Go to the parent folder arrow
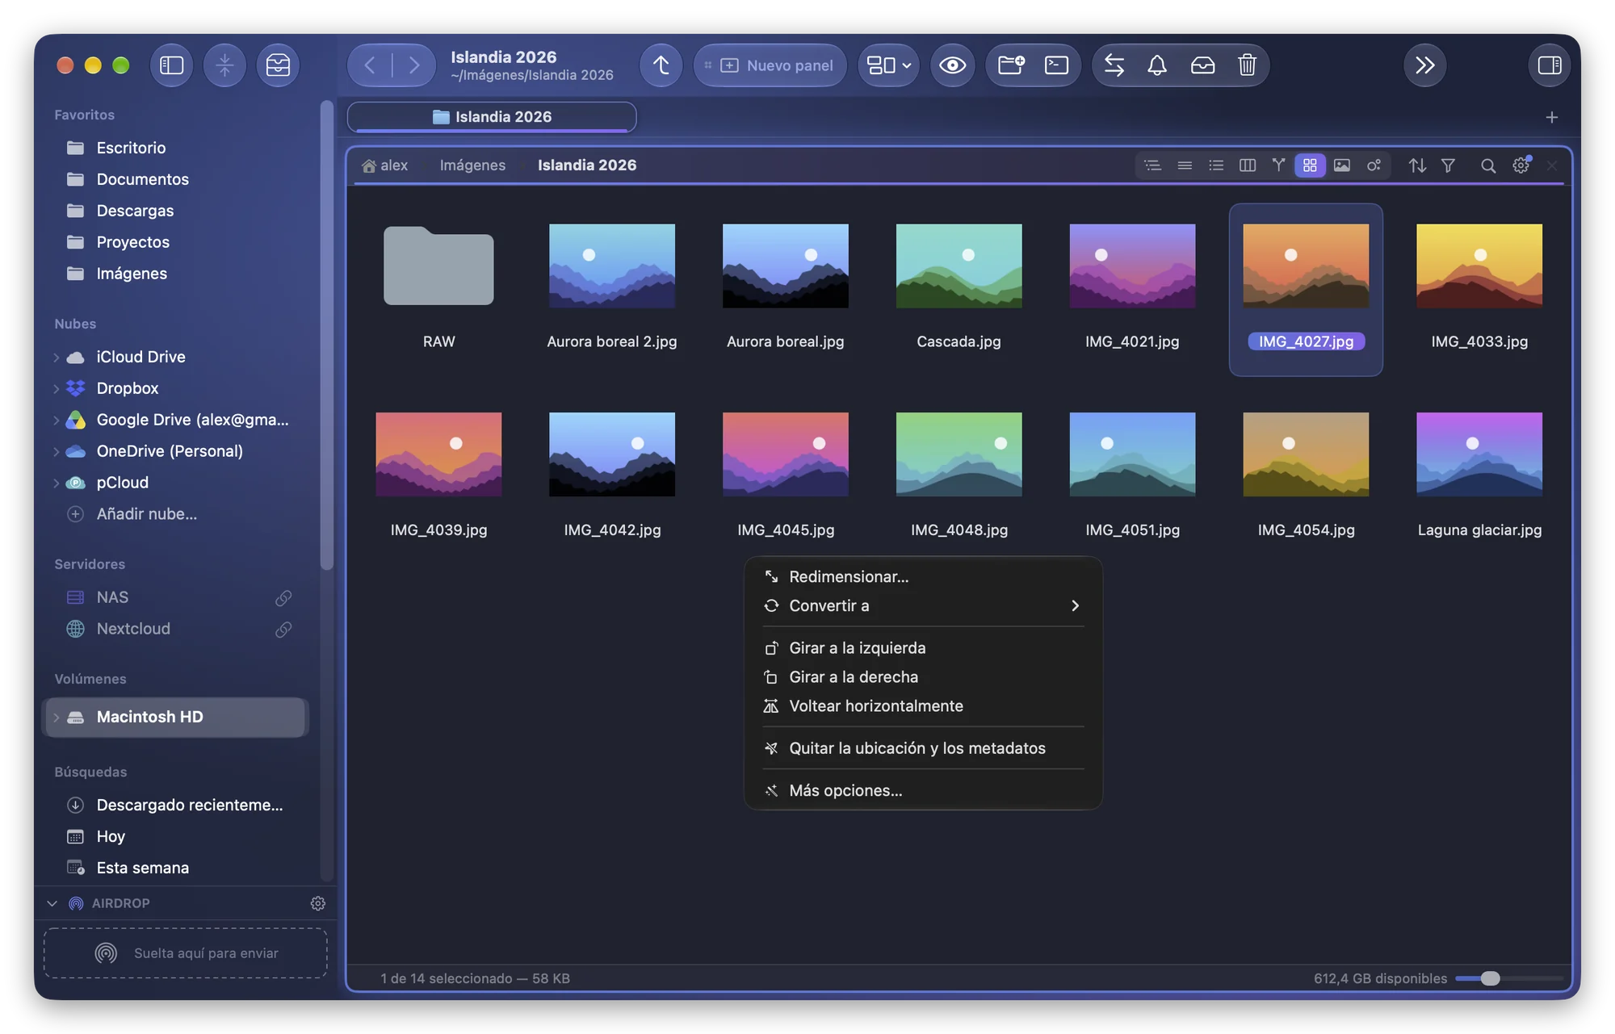Viewport: 1615px width, 1034px height. pos(661,65)
